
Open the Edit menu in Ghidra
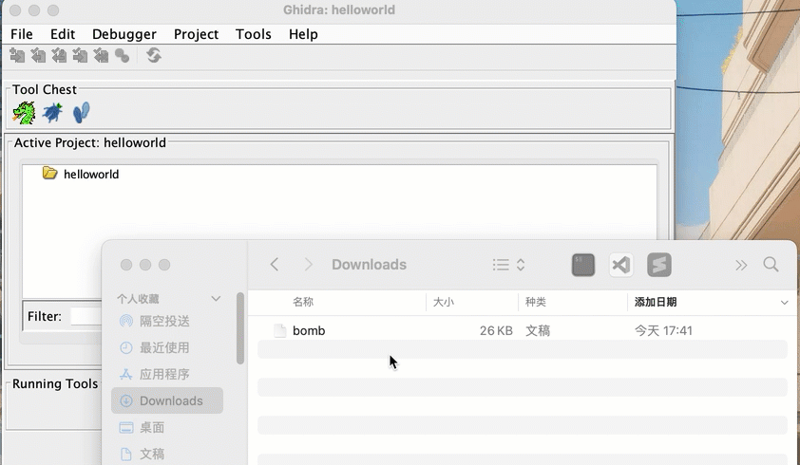coord(63,34)
